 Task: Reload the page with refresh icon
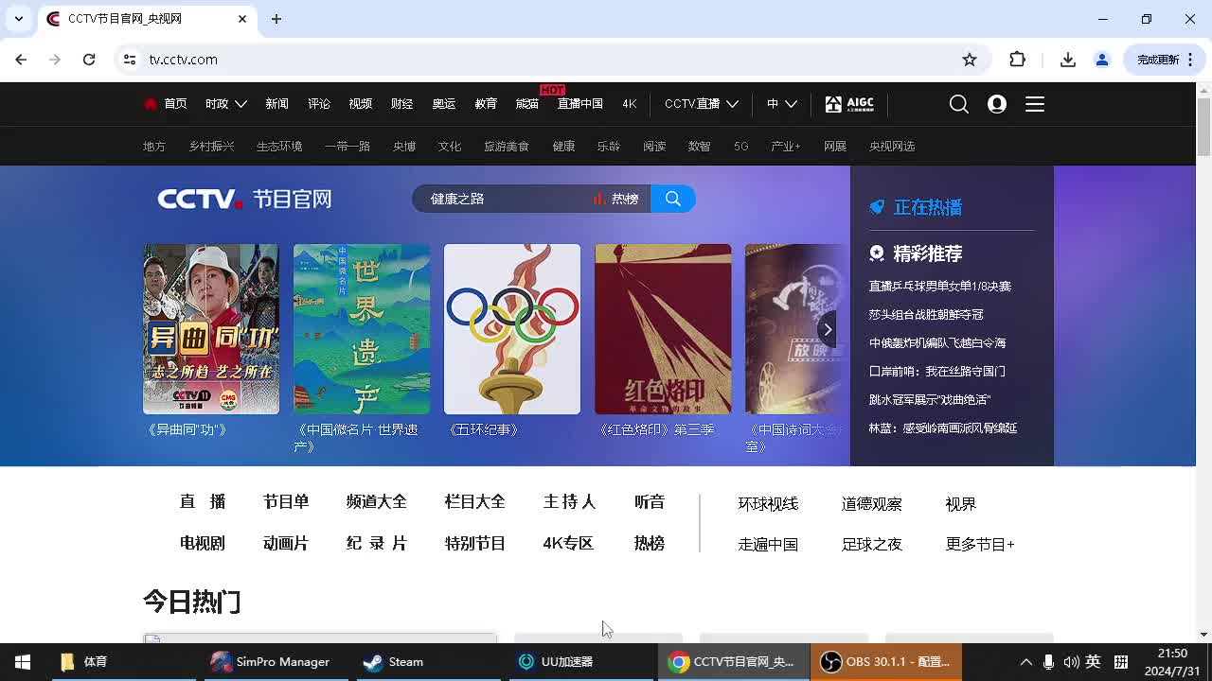tap(89, 60)
